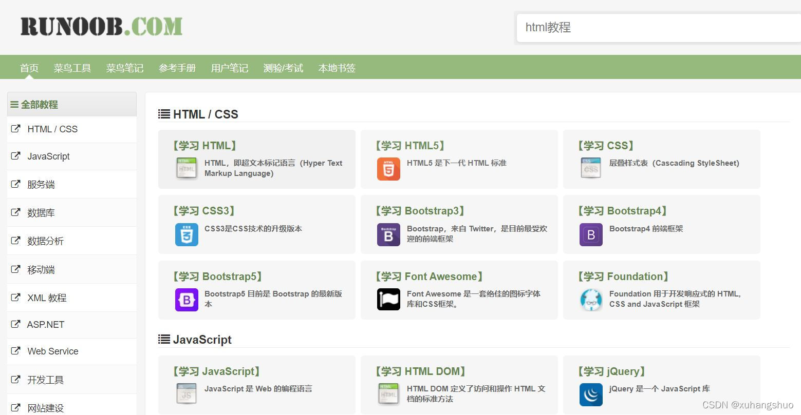Open the 【学习 CSS】 title link

[x=606, y=146]
